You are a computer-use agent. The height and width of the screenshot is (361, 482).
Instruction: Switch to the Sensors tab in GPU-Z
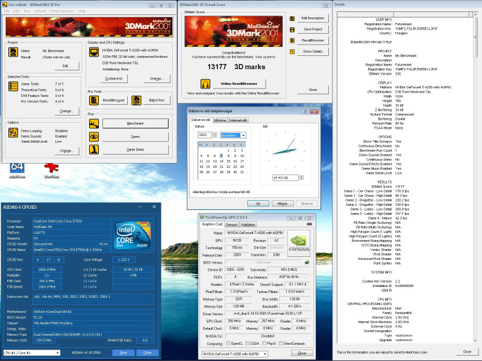(231, 224)
